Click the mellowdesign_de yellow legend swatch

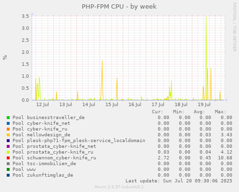click(8, 135)
